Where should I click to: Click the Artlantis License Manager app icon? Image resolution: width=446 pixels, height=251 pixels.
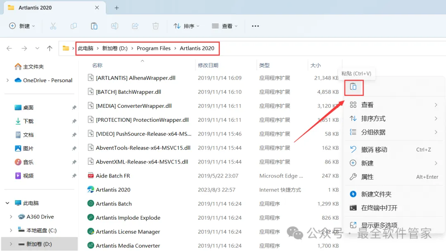coord(91,231)
